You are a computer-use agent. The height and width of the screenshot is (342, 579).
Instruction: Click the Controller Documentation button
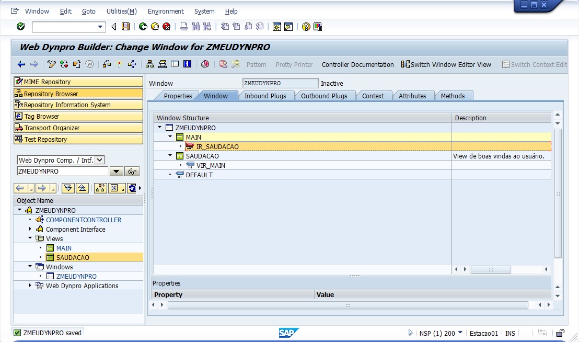(357, 64)
